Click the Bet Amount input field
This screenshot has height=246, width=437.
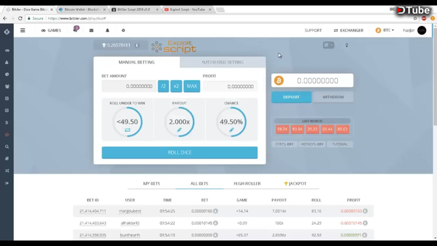tap(129, 86)
